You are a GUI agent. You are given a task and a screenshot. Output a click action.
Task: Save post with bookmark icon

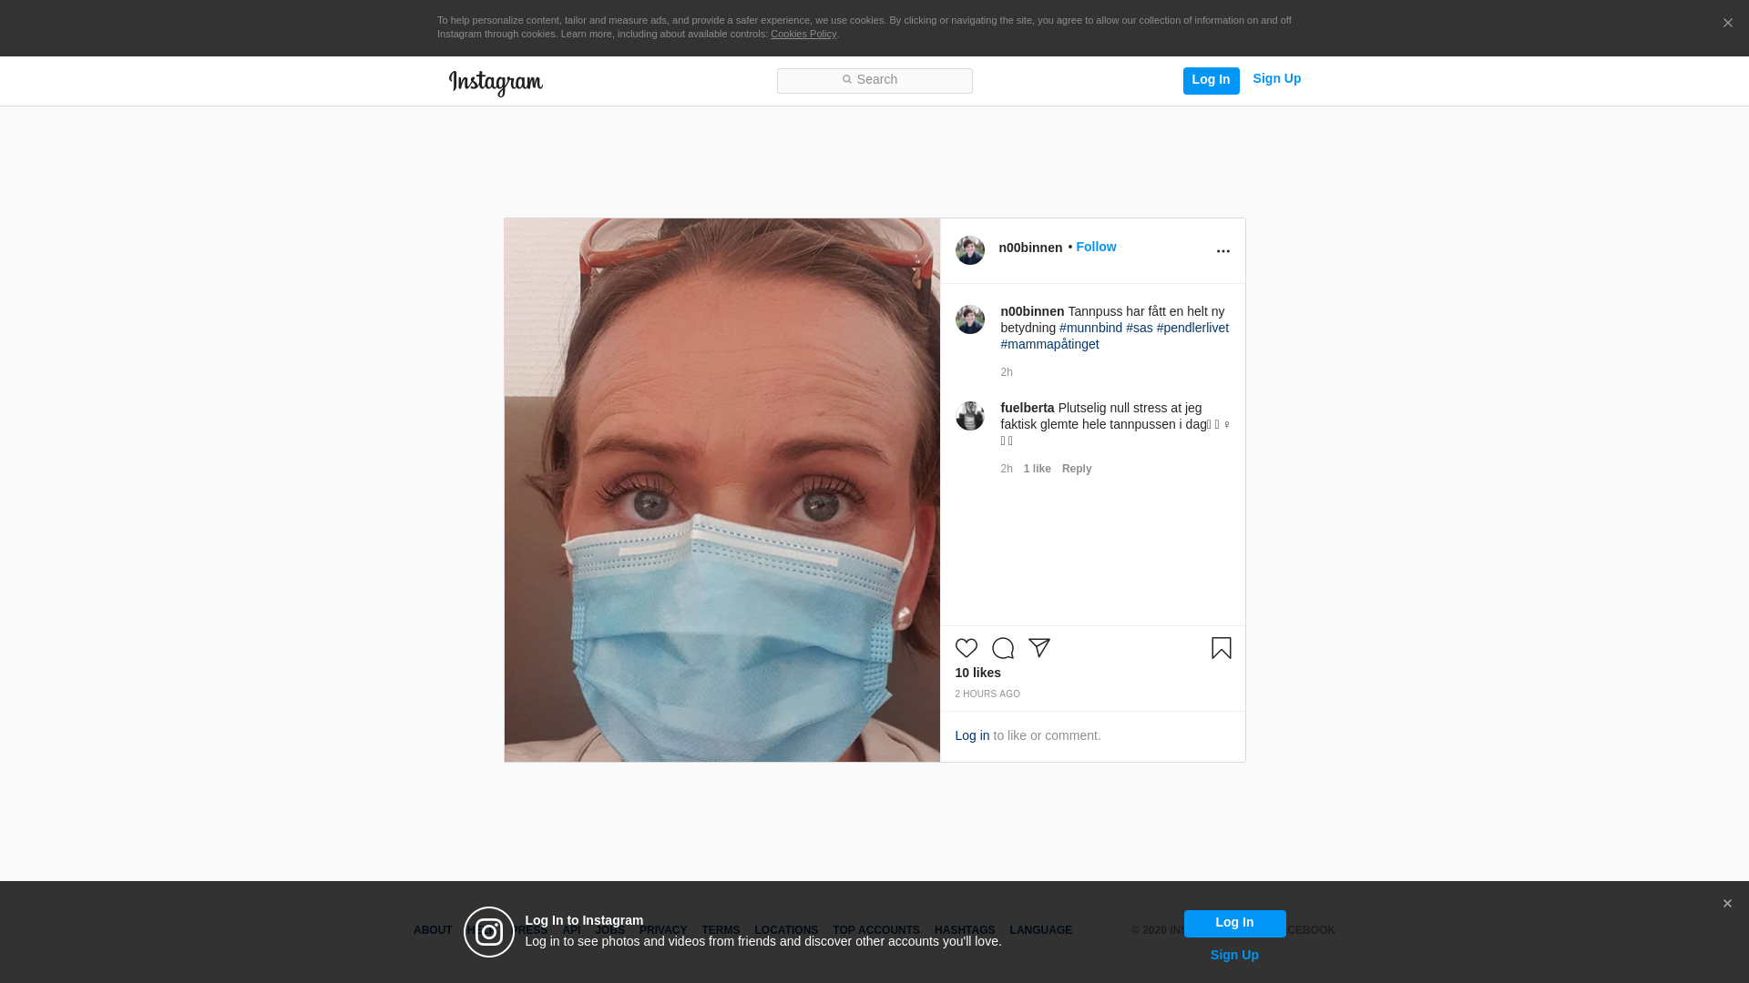pos(1221,648)
